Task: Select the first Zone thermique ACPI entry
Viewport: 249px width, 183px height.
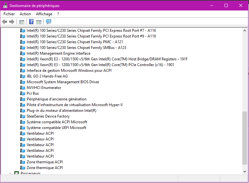Action: [x=45, y=162]
